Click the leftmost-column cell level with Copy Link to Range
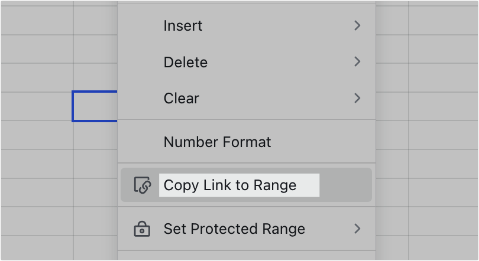Viewport: 479px width, 261px height. coord(37,193)
